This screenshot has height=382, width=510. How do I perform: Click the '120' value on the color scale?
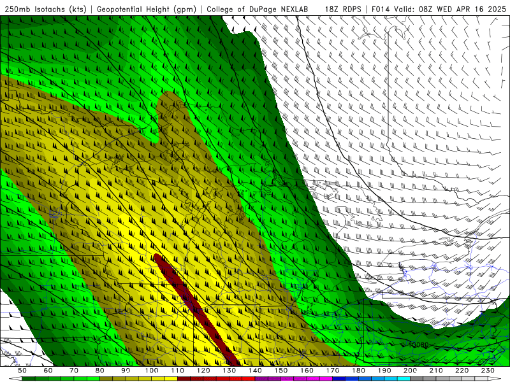click(x=203, y=371)
